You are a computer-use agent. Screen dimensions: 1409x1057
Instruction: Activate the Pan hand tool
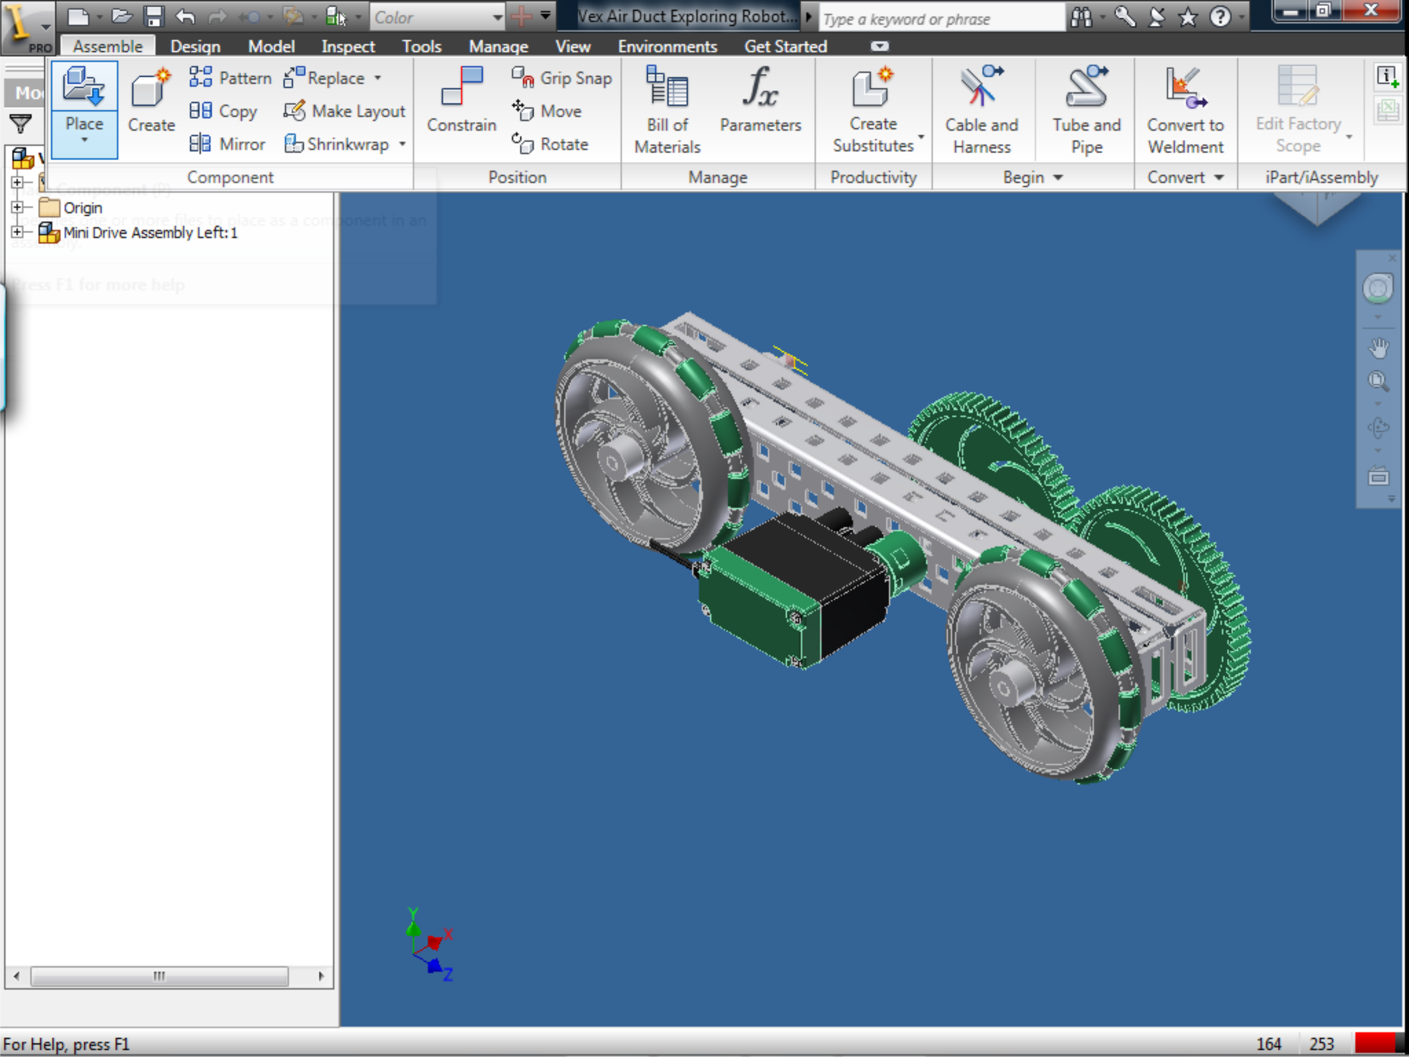click(1379, 348)
